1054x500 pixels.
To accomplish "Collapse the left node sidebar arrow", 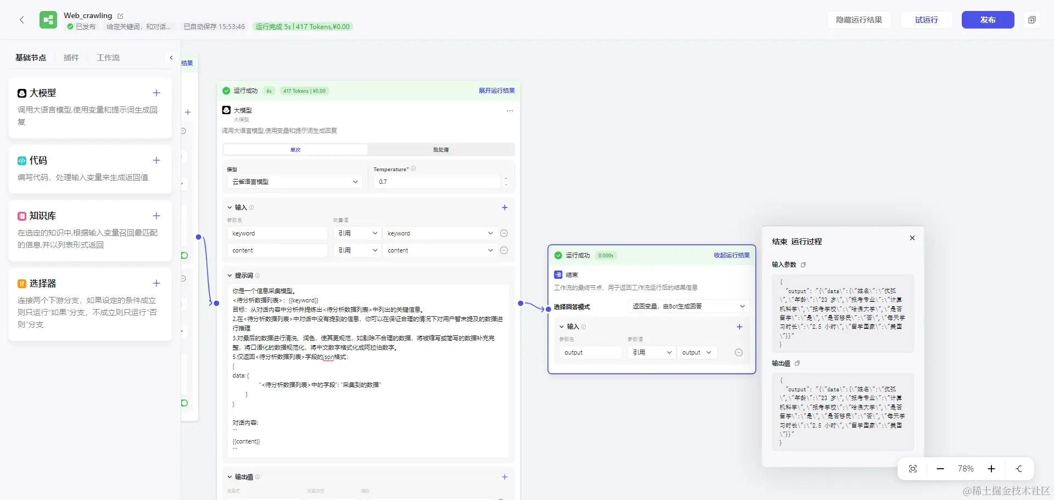I will [x=171, y=58].
